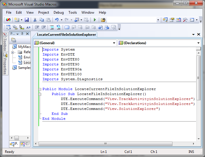Open the Toolbox side tab
205x157 pixels.
[5, 42]
